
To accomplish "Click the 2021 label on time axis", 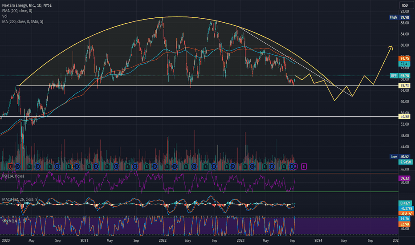I will pyautogui.click(x=84, y=241).
